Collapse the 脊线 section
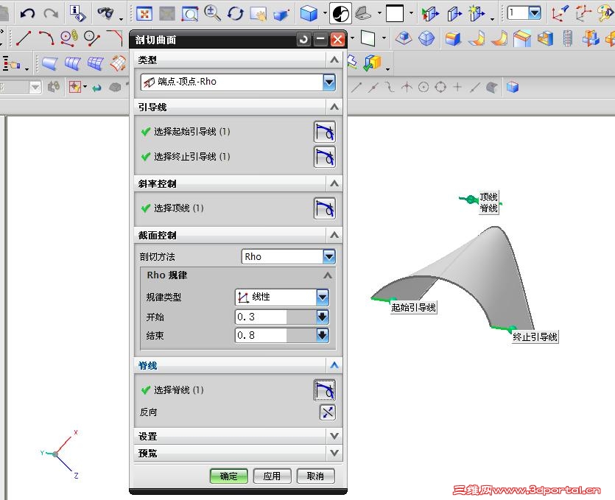Screen dimensions: 615x500 coord(334,365)
